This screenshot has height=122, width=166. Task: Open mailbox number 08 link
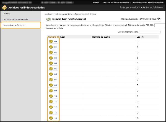(x=56, y=85)
